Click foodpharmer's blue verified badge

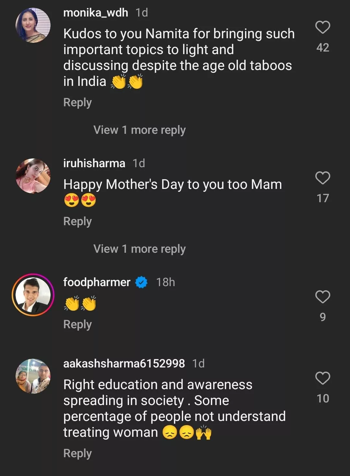(x=141, y=282)
